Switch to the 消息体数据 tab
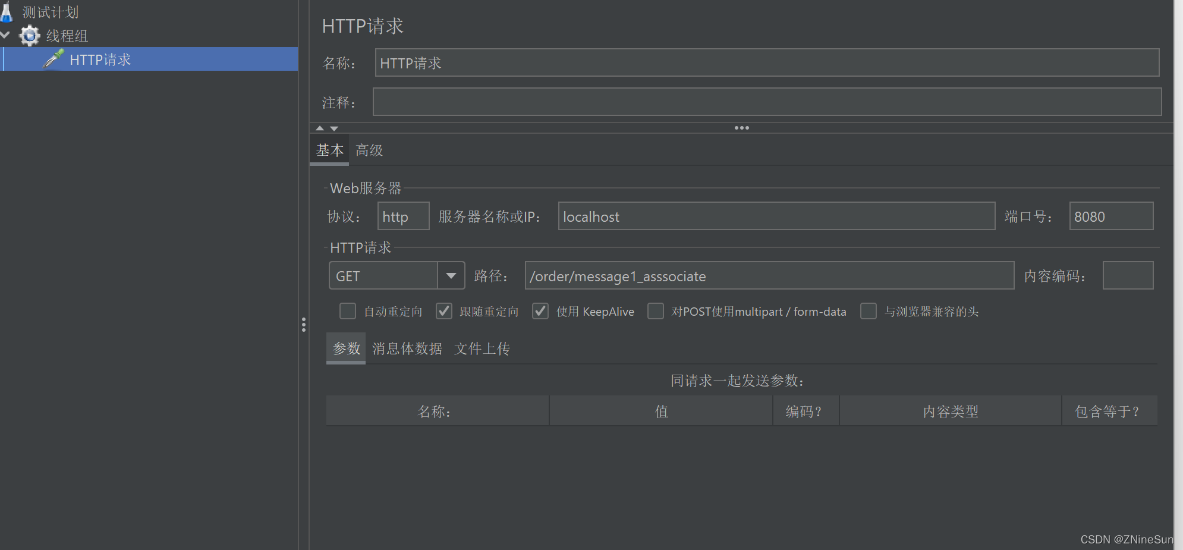Image resolution: width=1183 pixels, height=550 pixels. 407,348
